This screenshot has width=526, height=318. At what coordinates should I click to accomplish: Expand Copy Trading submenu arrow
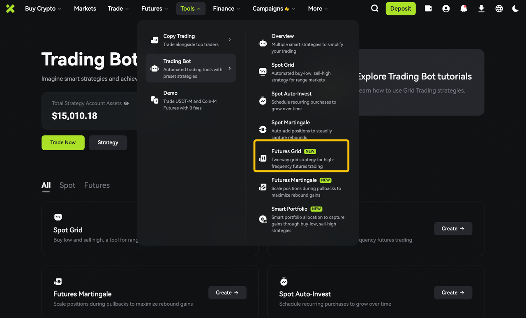tap(229, 40)
